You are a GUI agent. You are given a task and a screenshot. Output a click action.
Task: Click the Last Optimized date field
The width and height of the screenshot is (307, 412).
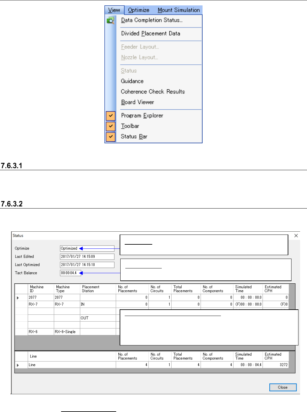(87, 265)
